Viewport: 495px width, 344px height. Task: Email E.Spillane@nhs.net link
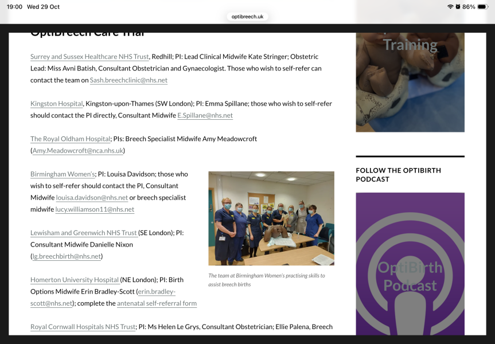point(205,115)
